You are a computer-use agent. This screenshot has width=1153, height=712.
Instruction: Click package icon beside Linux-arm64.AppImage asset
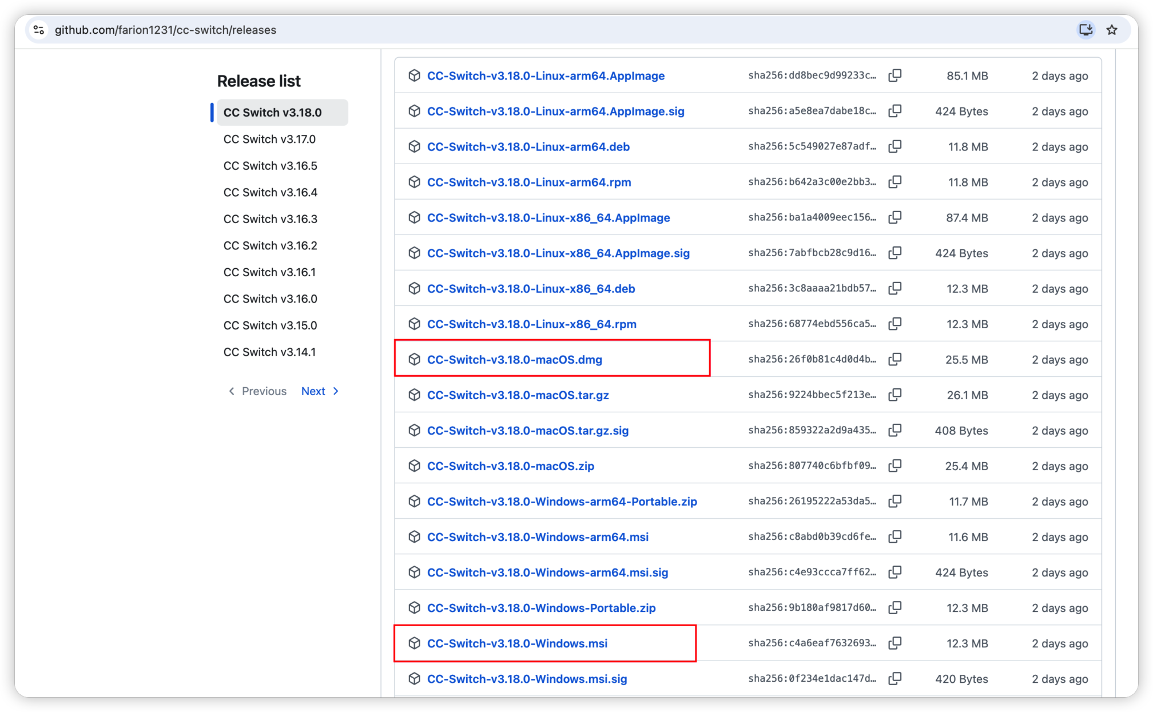pos(415,75)
